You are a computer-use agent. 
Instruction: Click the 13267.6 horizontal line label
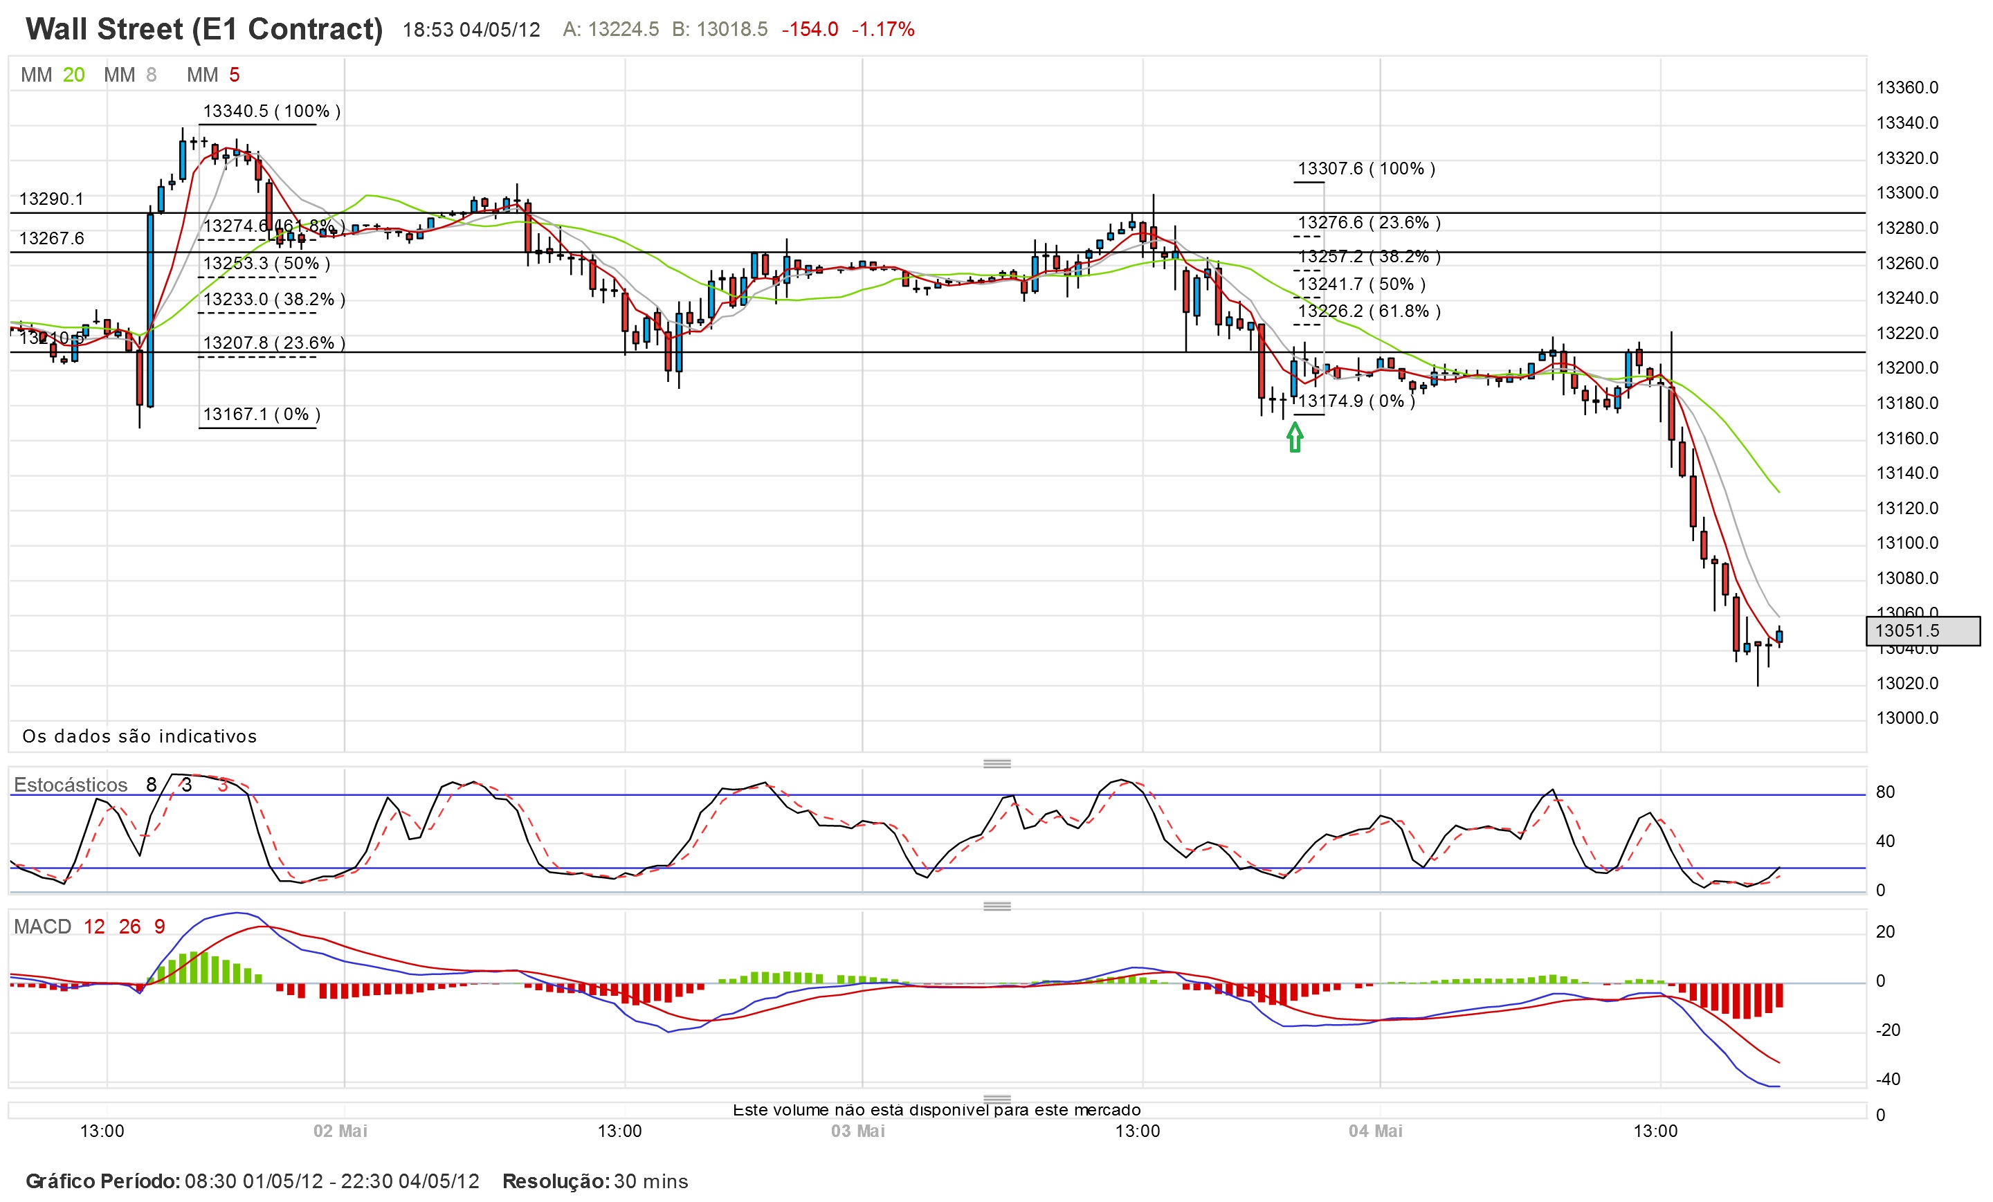(51, 238)
